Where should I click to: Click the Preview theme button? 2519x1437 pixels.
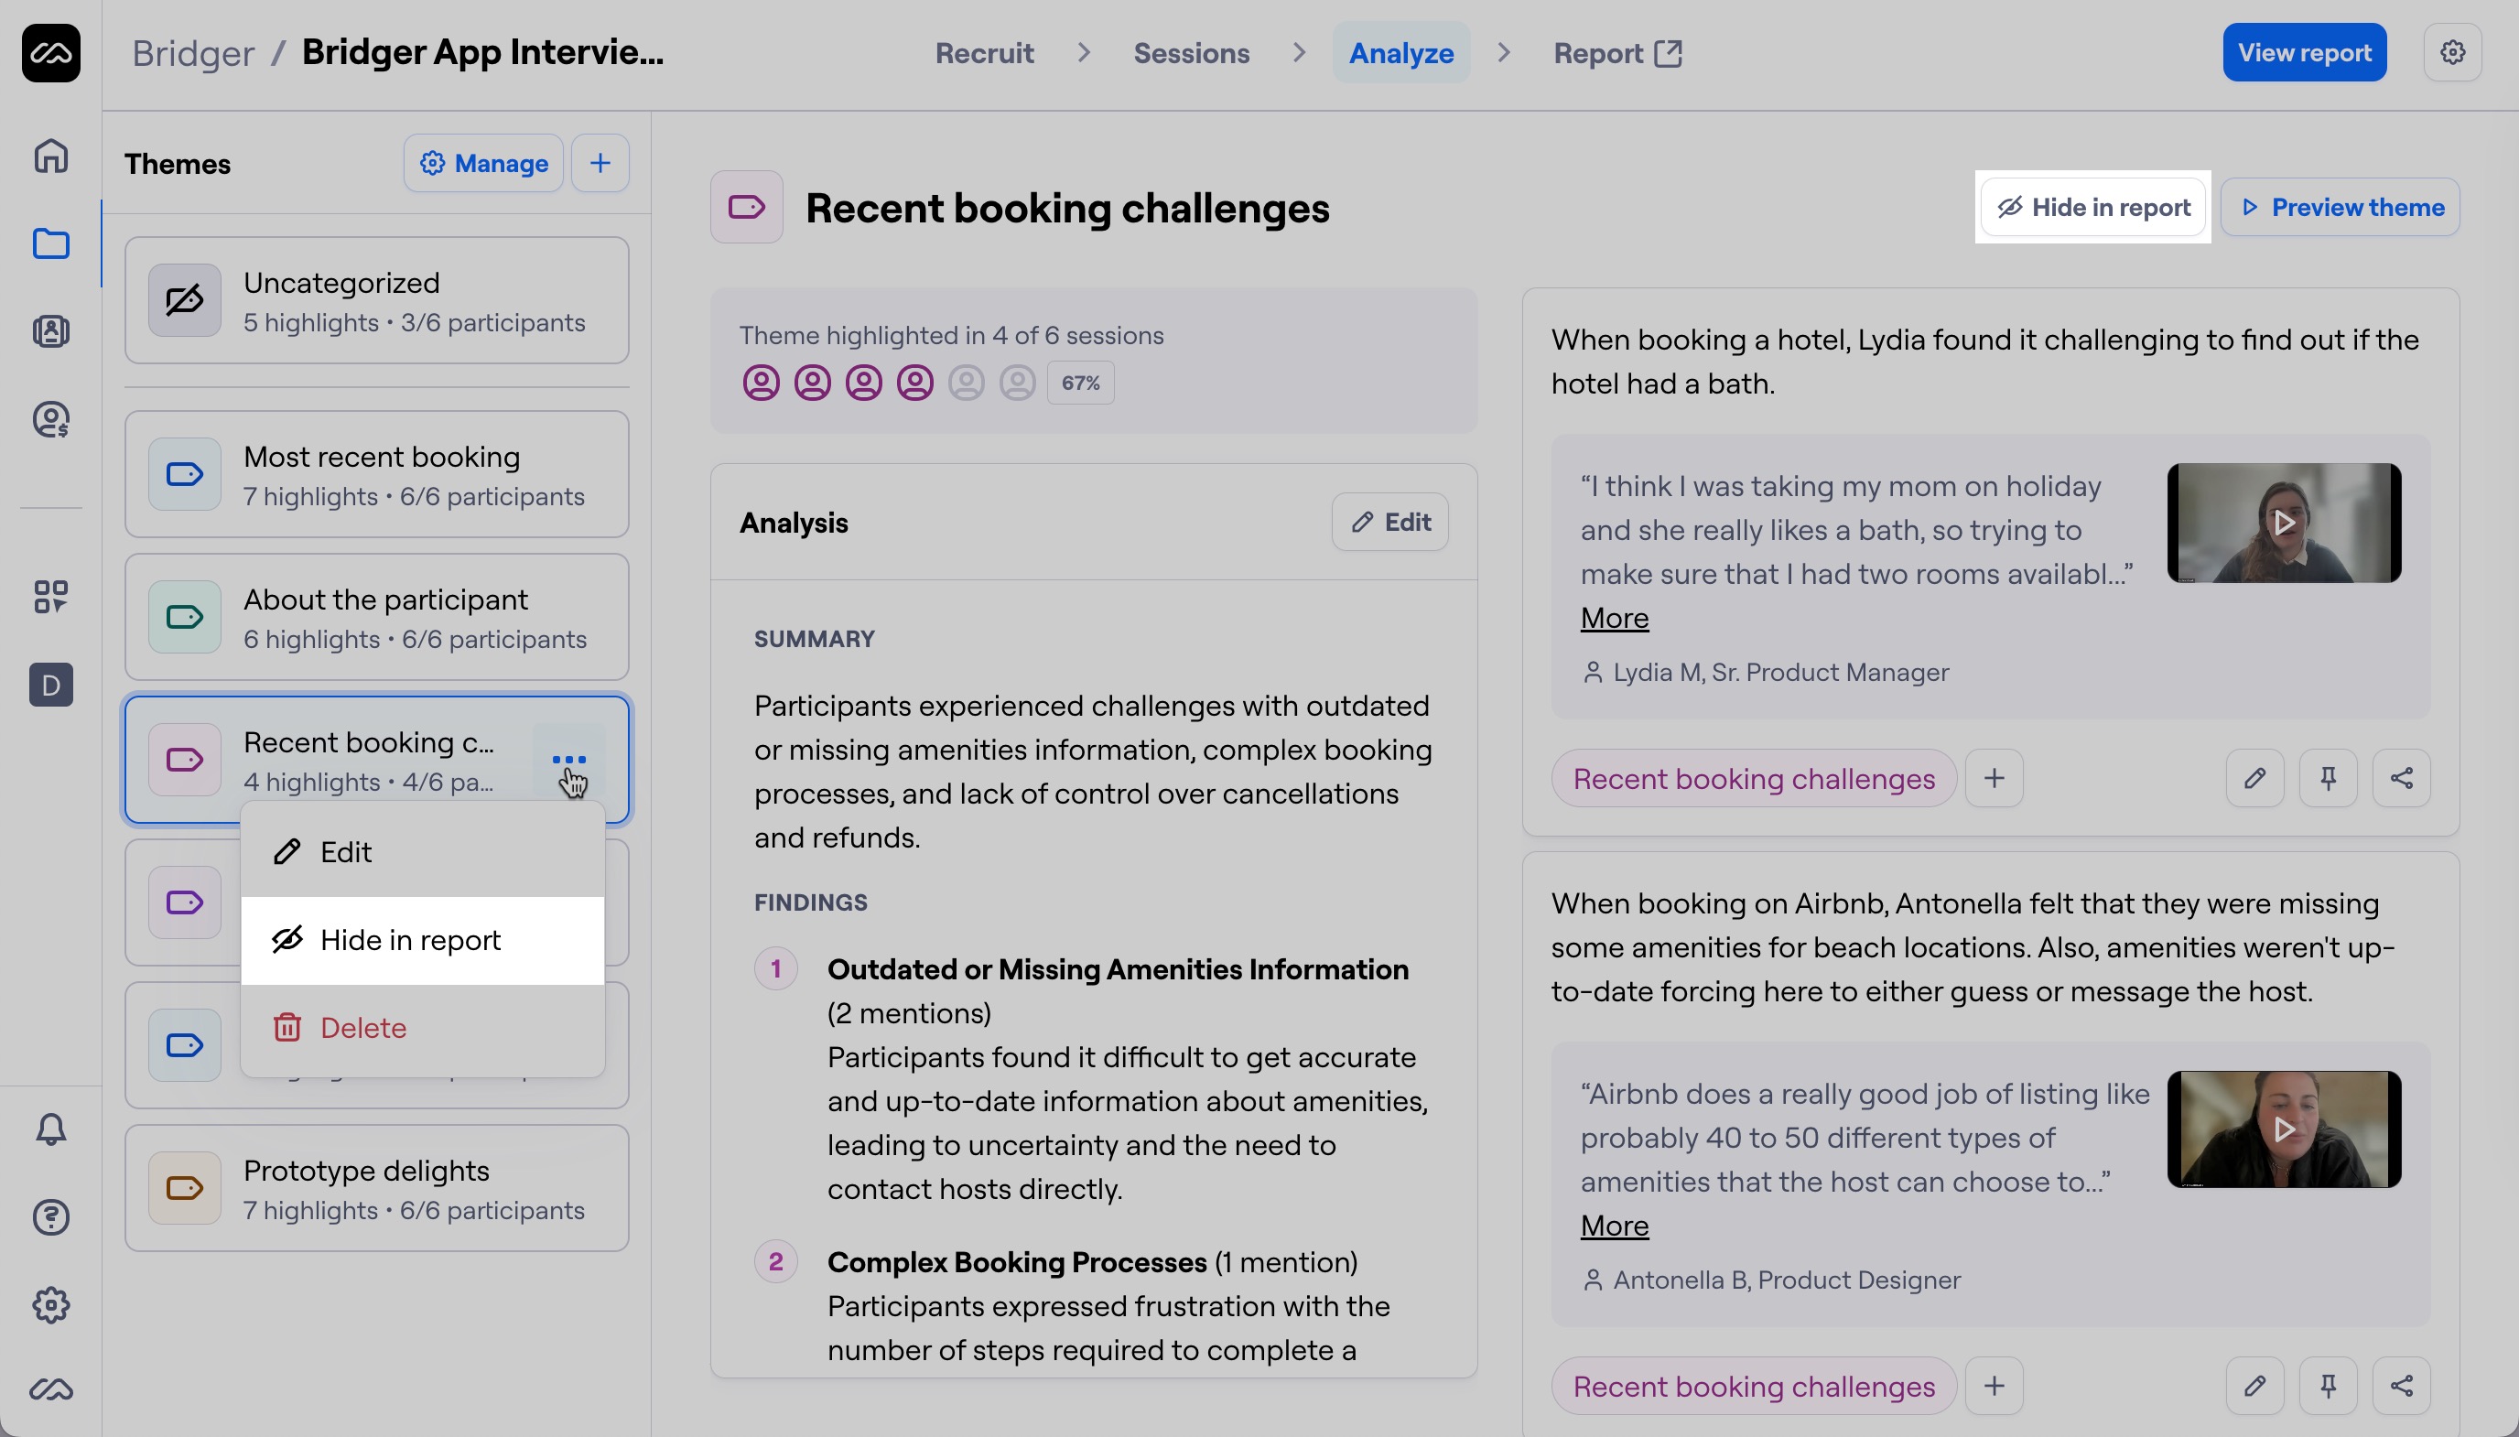click(2340, 207)
